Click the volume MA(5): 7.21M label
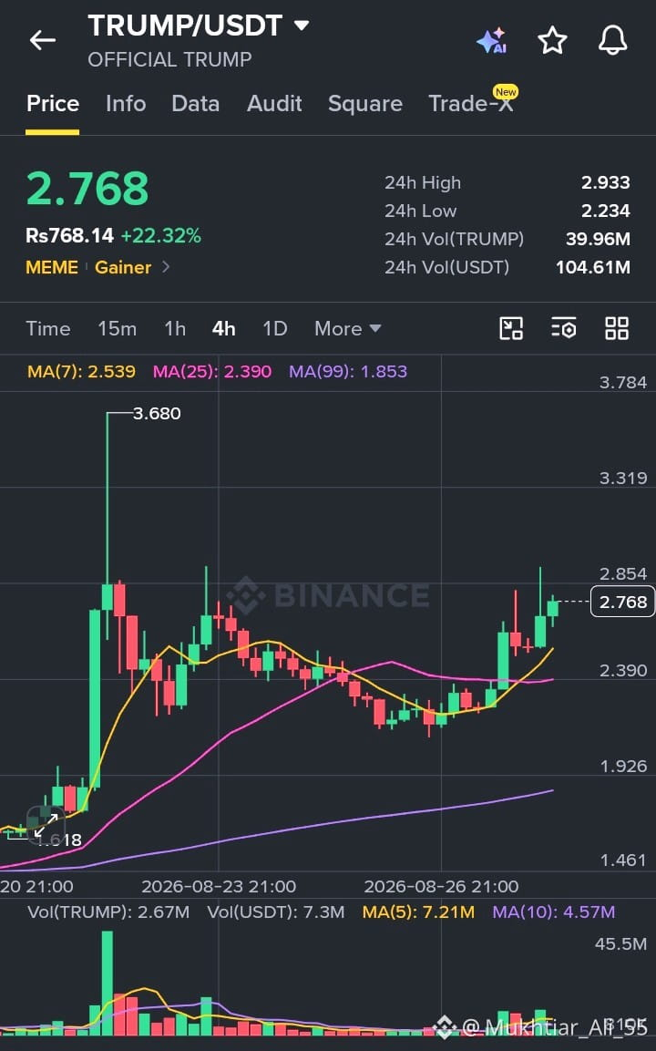This screenshot has width=656, height=1051. tap(419, 912)
